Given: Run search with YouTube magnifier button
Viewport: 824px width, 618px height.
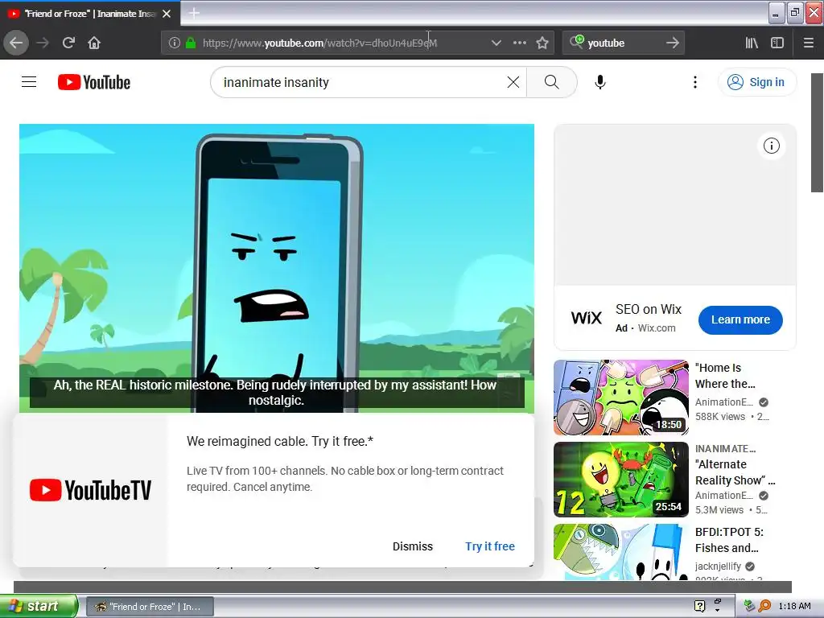Looking at the screenshot, I should [552, 82].
